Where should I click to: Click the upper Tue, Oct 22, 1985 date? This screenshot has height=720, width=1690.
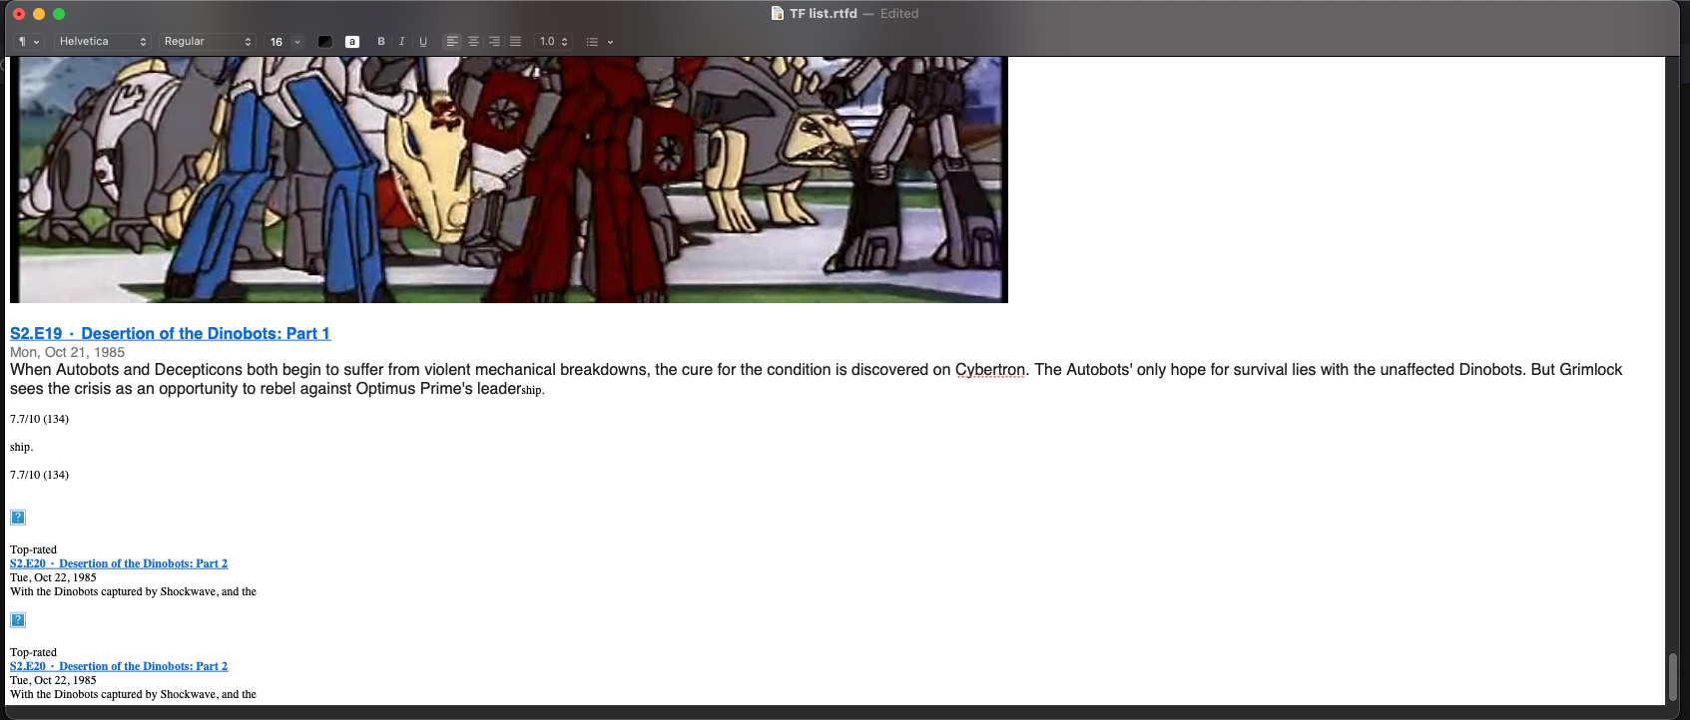(x=53, y=577)
